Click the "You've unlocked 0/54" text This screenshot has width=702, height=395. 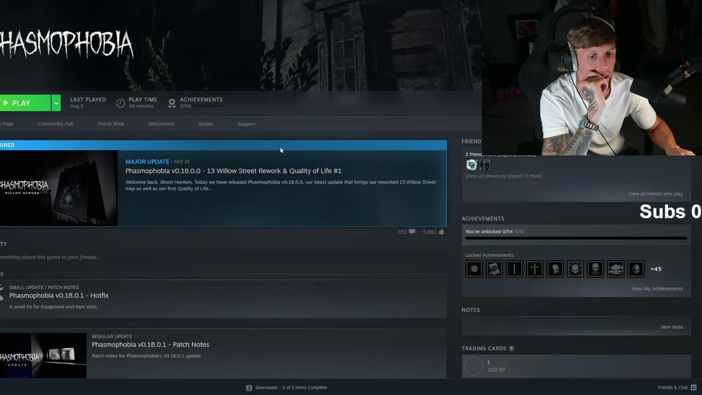(489, 232)
